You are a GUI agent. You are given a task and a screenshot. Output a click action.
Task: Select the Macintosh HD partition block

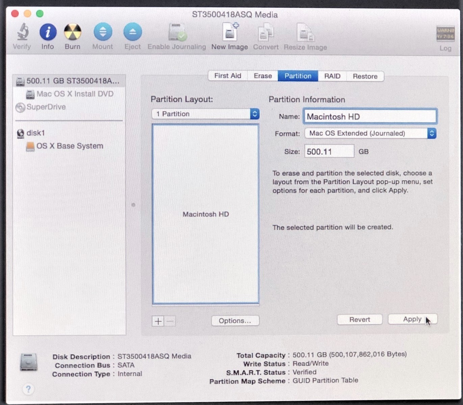coord(206,214)
